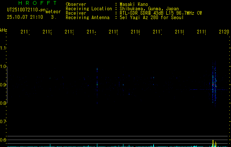Click the 0.8 frequency axis label
The height and width of the screenshot is (147, 231).
point(3,103)
